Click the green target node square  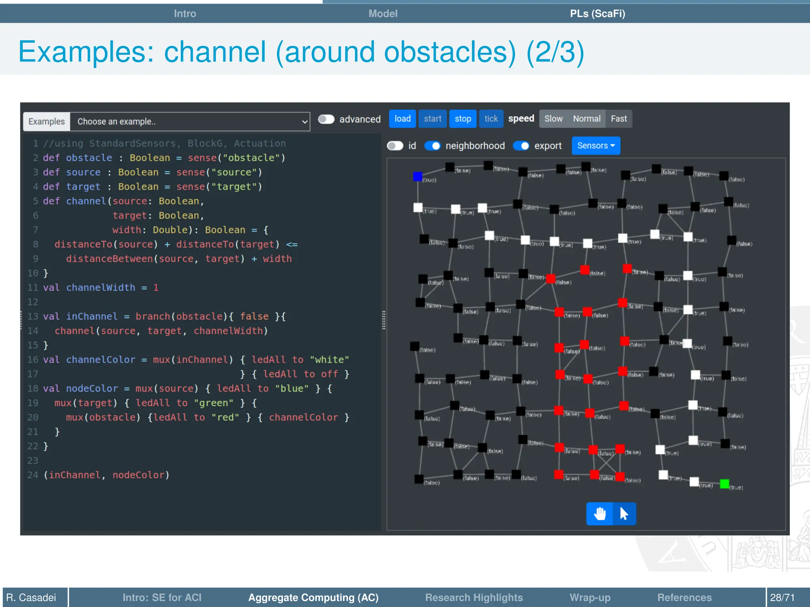725,484
